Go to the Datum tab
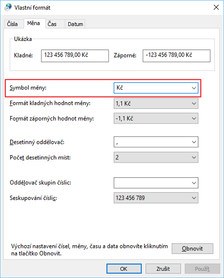Image resolution: width=224 pixels, height=278 pixels. [75, 24]
